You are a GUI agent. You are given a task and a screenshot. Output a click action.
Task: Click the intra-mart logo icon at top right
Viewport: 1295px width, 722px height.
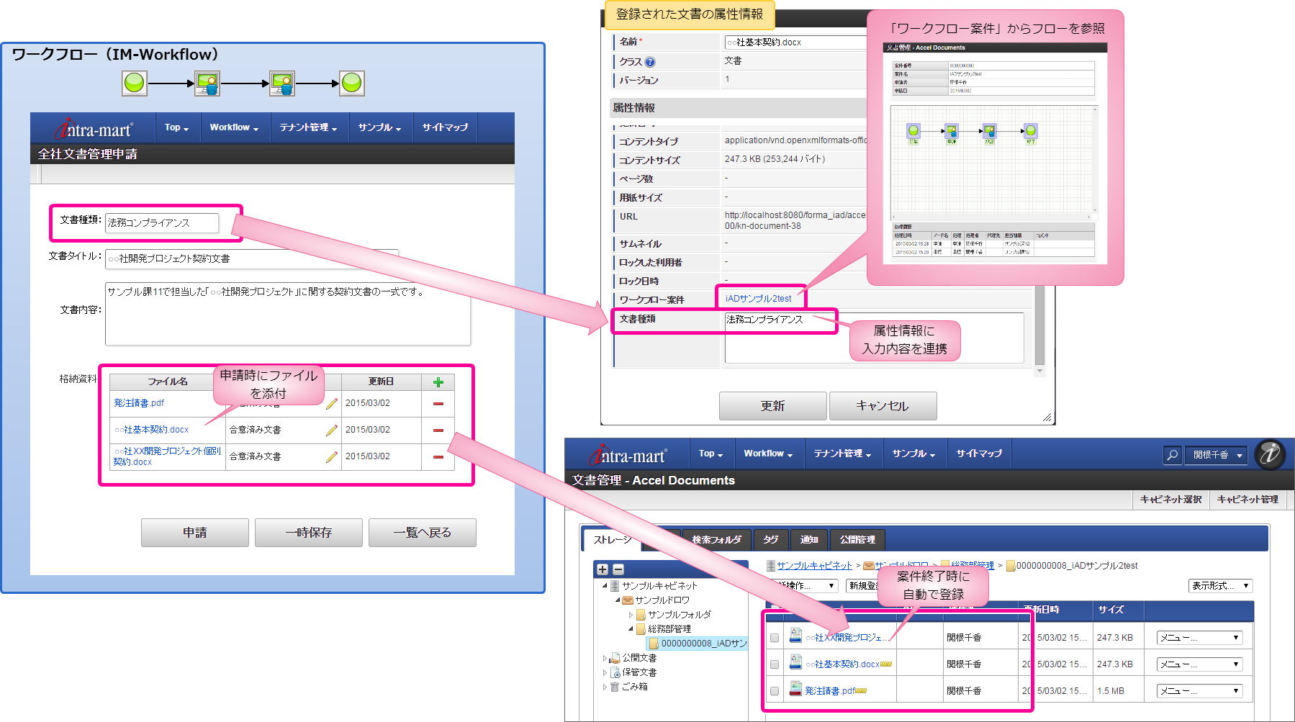(x=1269, y=455)
